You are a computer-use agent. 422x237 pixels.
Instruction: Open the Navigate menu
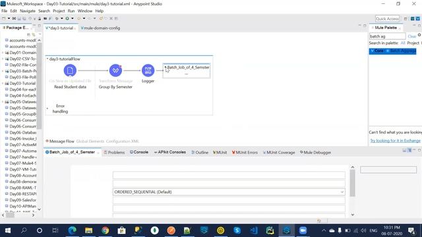pos(28,11)
